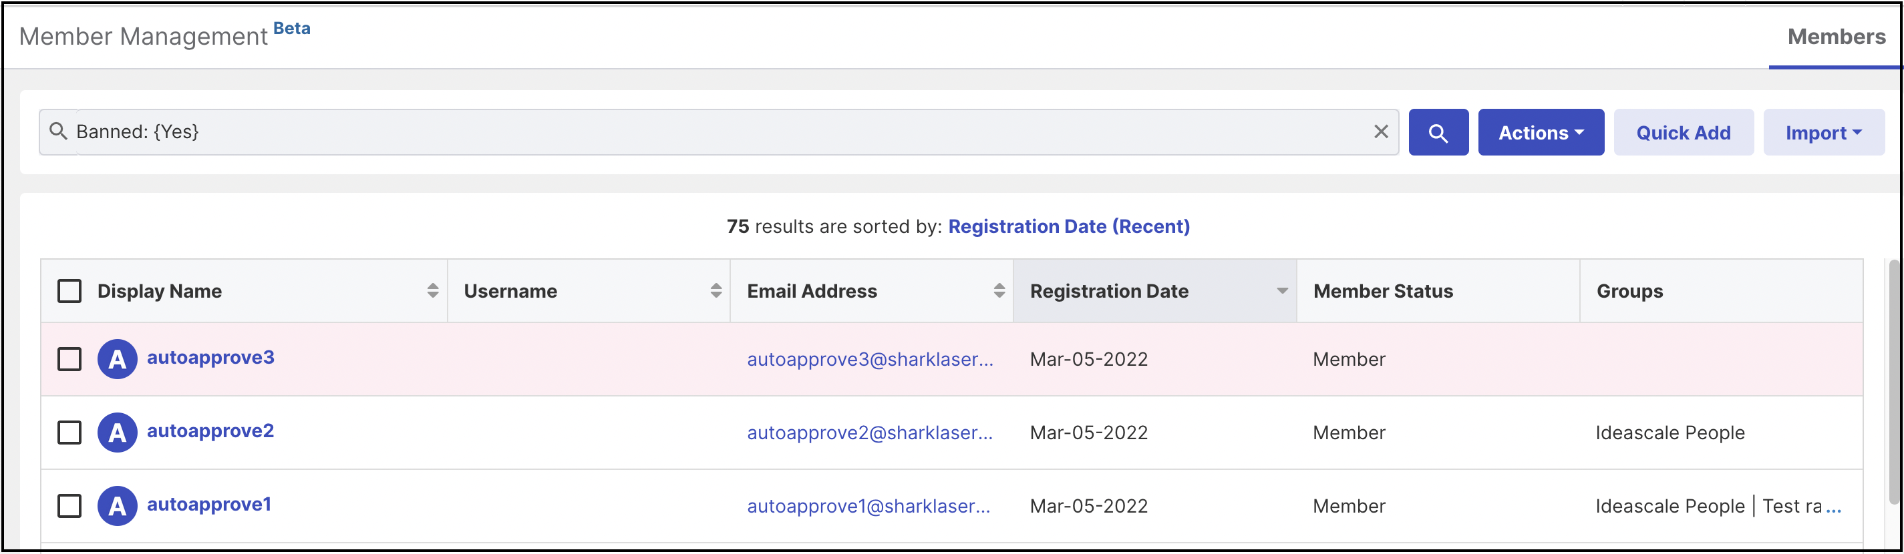The image size is (1904, 554).
Task: Switch to the Members tab
Action: [1836, 37]
